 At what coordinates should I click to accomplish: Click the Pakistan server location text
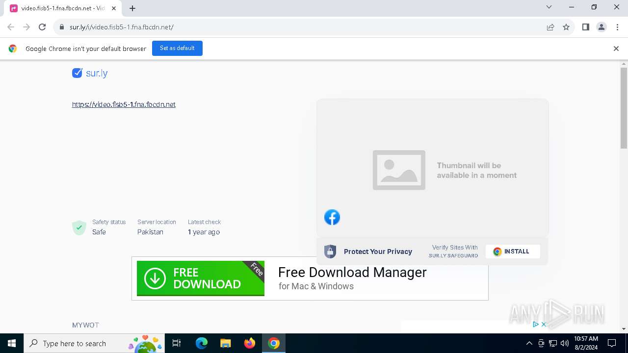click(150, 232)
